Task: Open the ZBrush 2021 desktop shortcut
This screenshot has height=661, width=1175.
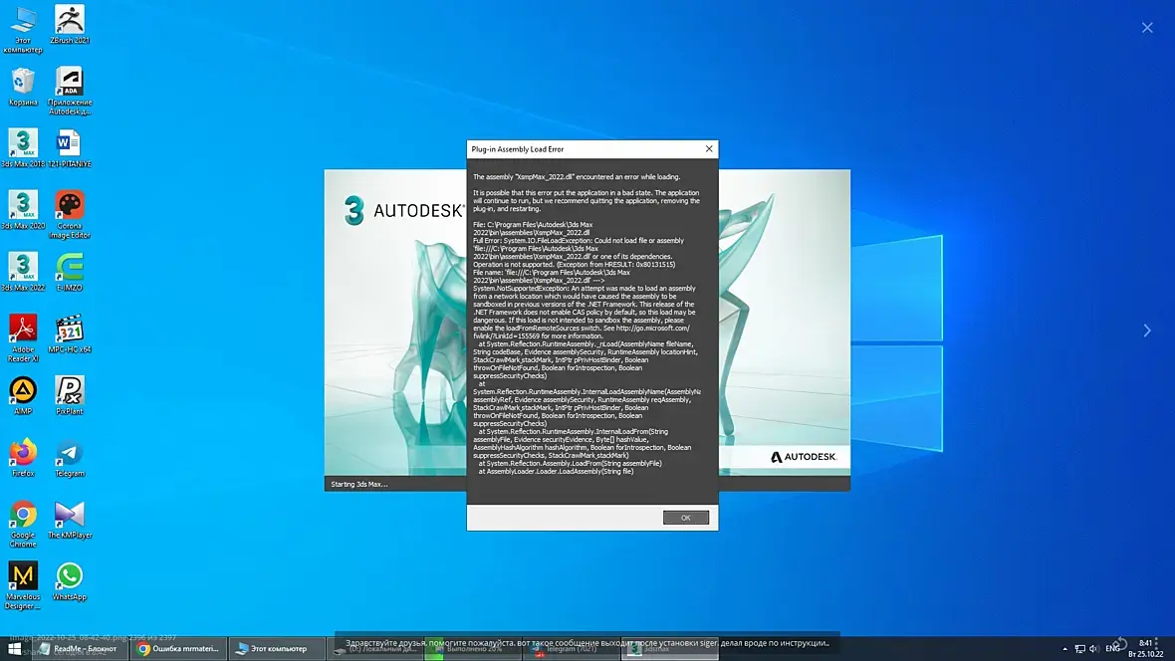Action: click(x=70, y=25)
